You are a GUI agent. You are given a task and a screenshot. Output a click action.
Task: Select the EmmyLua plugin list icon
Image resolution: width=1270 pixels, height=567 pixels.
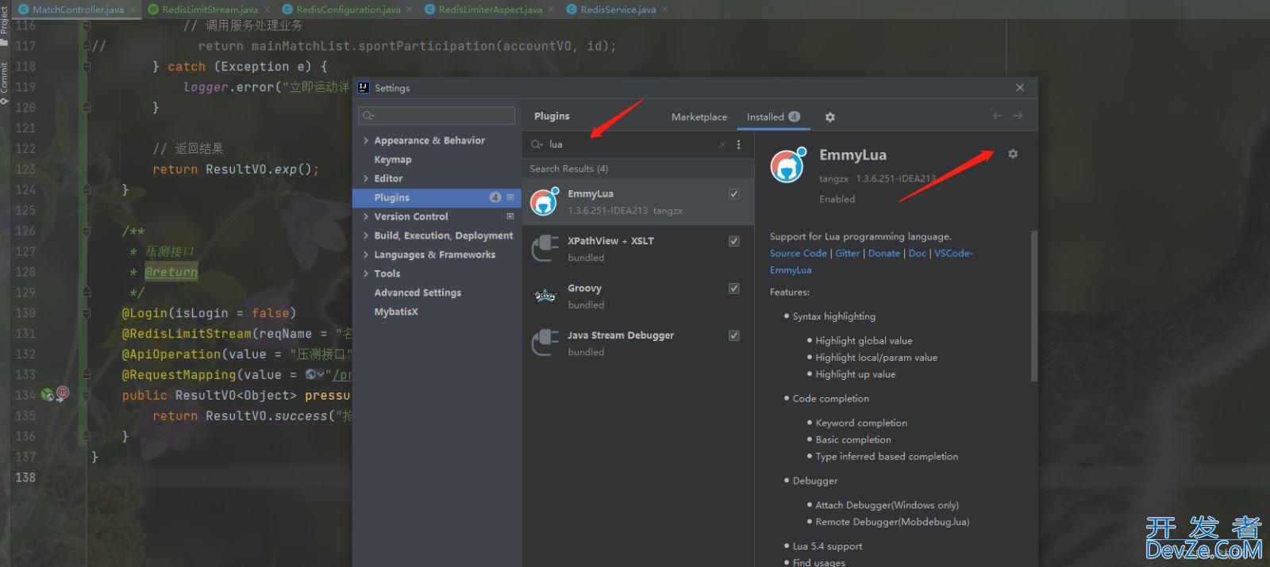[x=545, y=201]
